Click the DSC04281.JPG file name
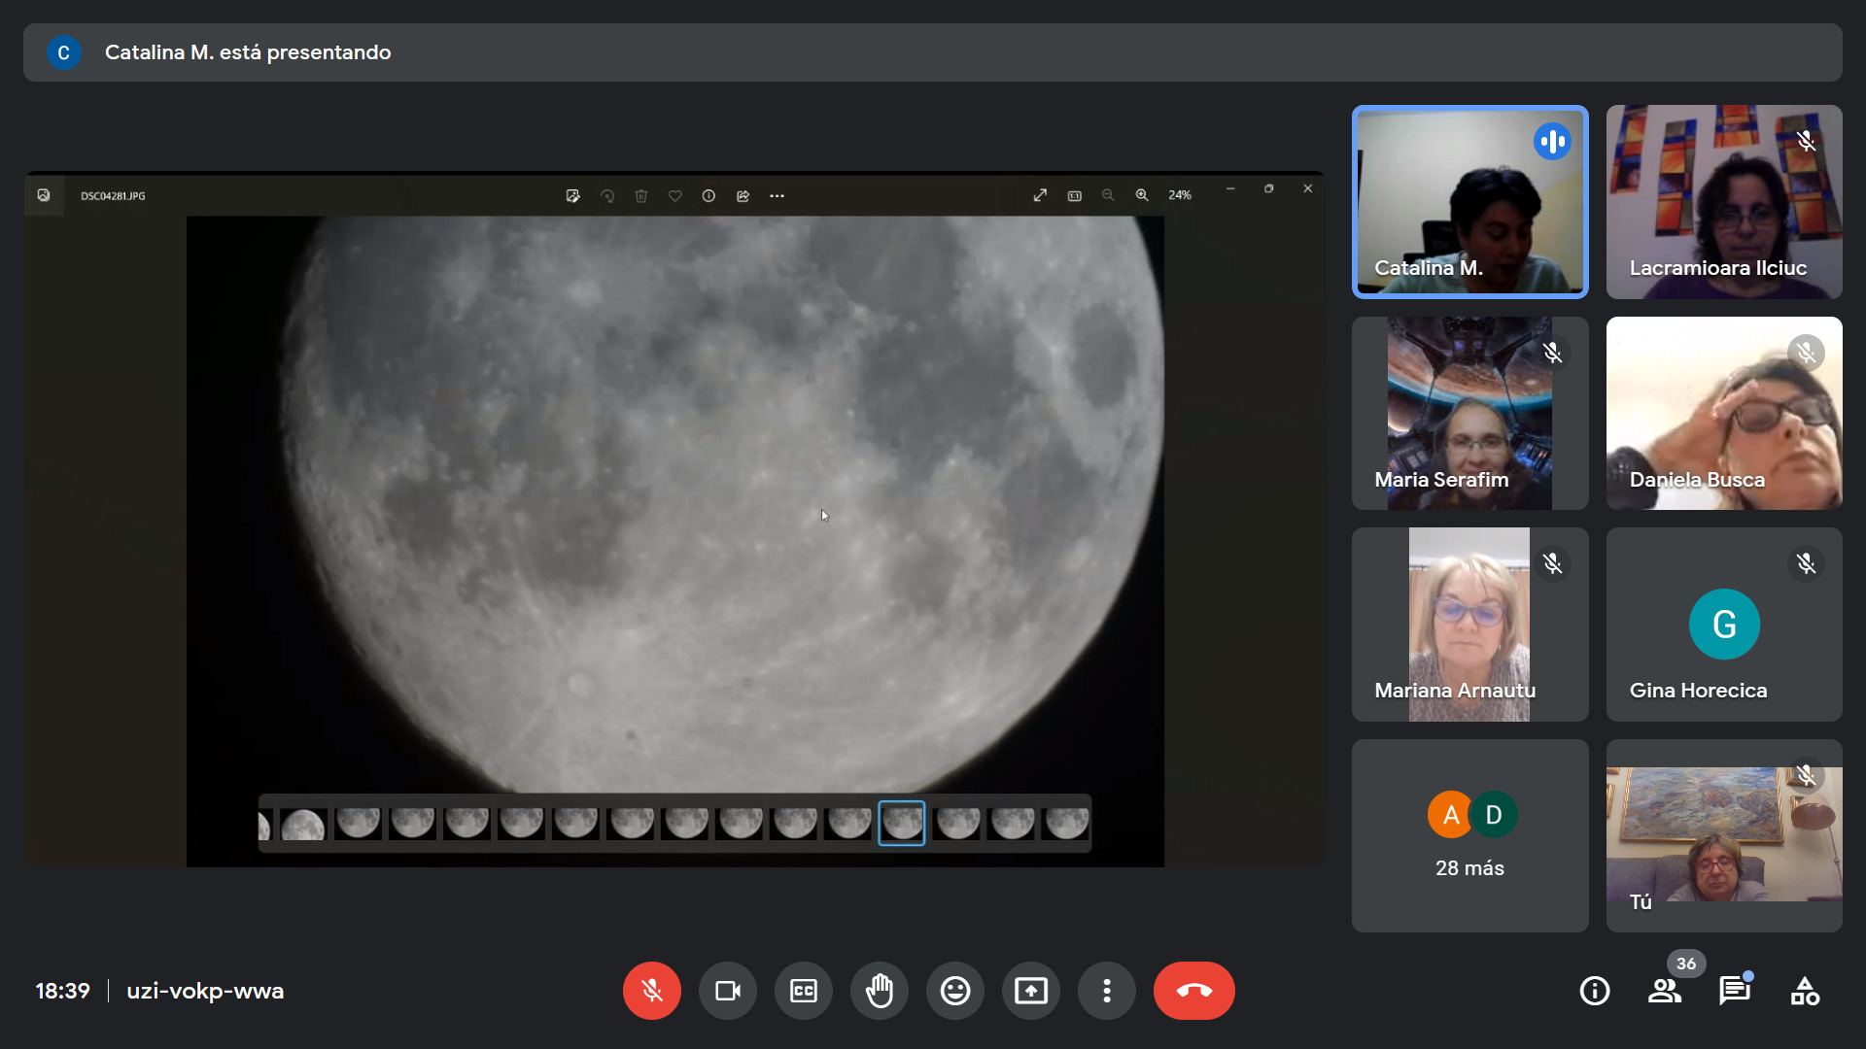1866x1049 pixels. [113, 196]
